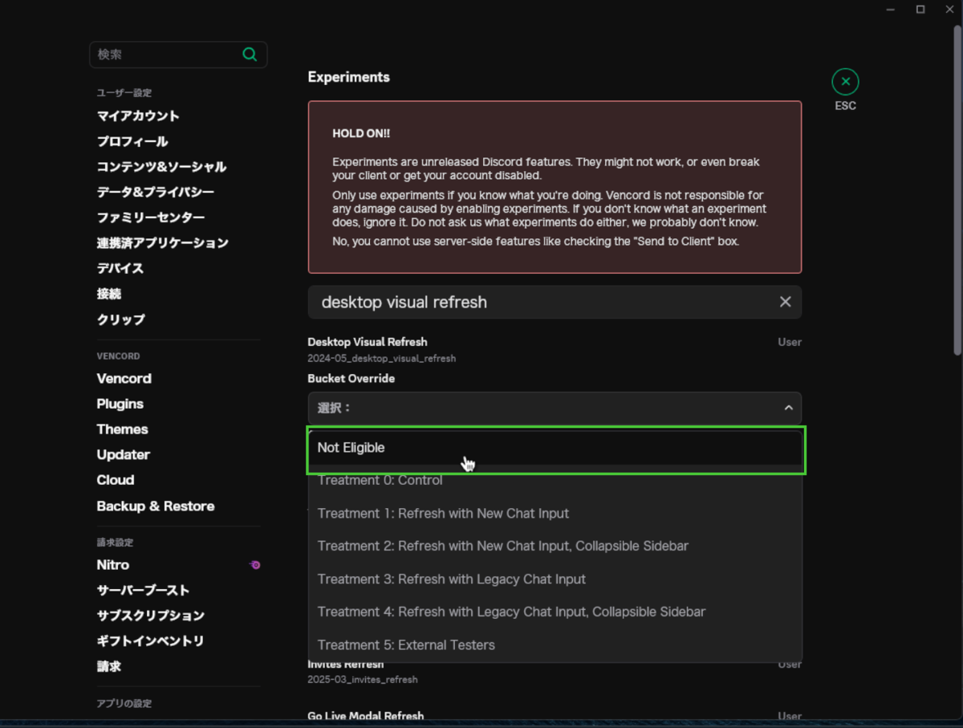Click the 2024-05_desktop_visual_refresh identifier text

pos(382,358)
